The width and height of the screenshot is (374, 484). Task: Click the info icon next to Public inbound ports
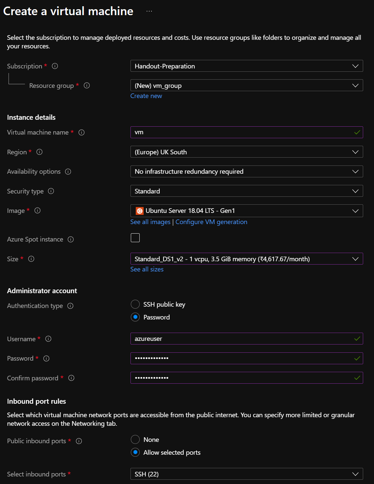[x=79, y=441]
